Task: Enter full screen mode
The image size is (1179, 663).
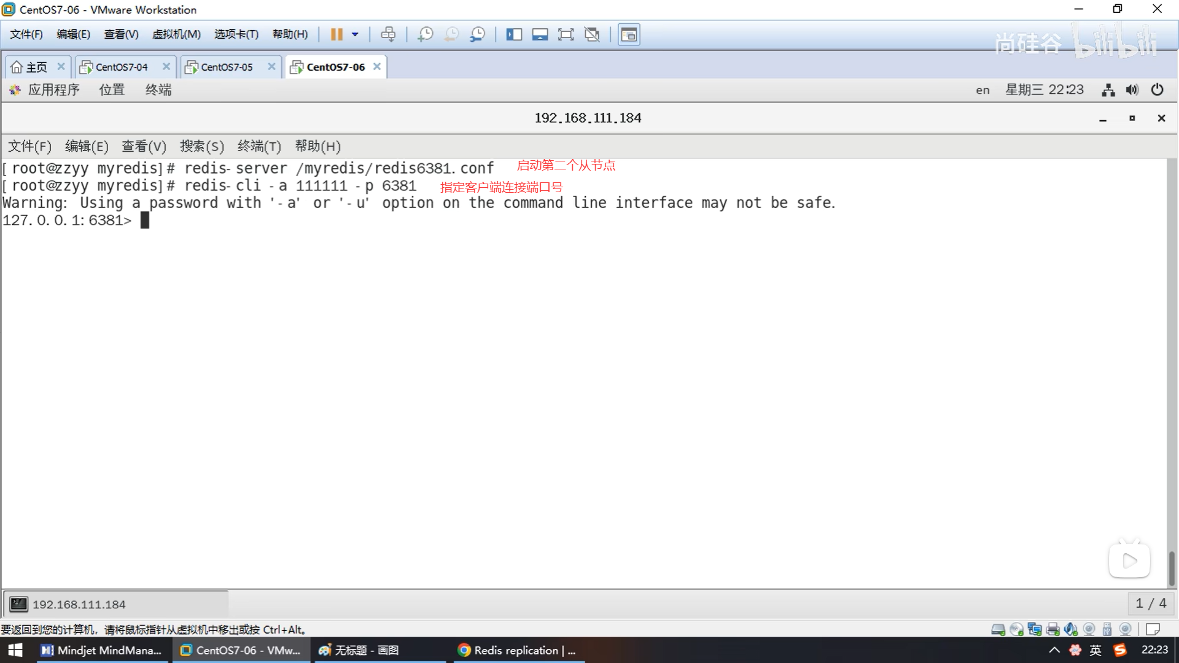Action: [x=566, y=34]
